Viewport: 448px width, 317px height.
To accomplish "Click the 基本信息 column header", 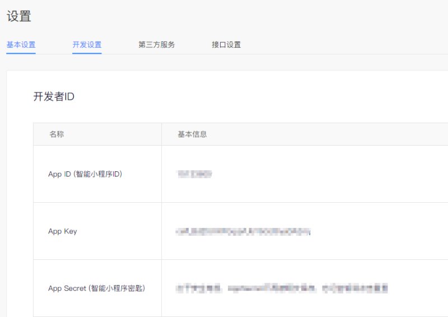I will click(192, 134).
